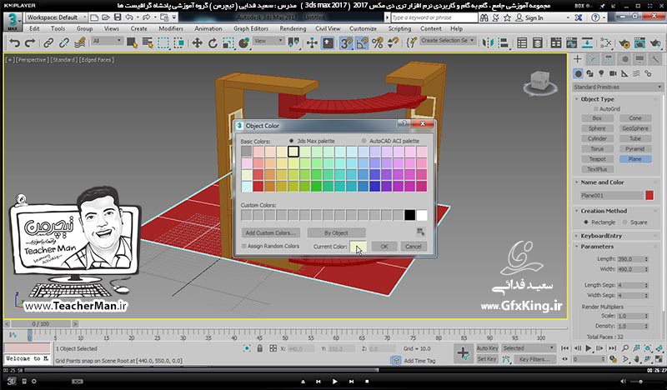Click Add Custom Colors button
667x390 pixels.
270,233
